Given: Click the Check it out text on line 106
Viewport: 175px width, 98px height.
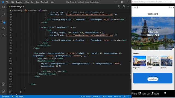Looking at the screenshot, I should (54, 71).
